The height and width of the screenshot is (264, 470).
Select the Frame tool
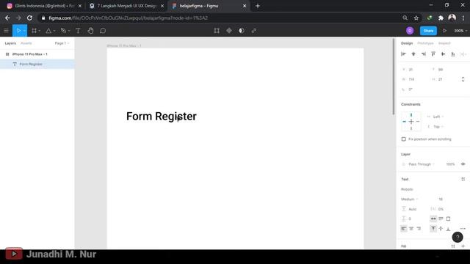click(x=34, y=31)
